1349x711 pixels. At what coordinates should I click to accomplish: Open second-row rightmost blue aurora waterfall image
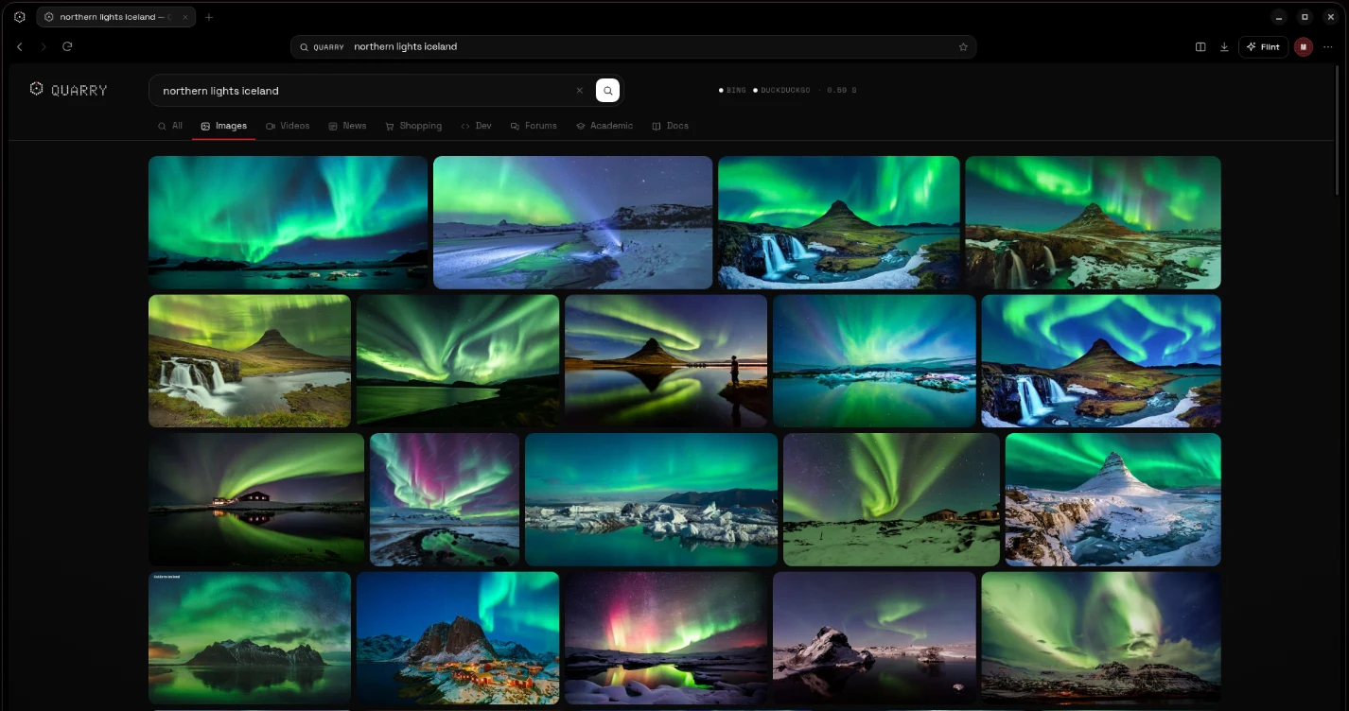pyautogui.click(x=1101, y=361)
